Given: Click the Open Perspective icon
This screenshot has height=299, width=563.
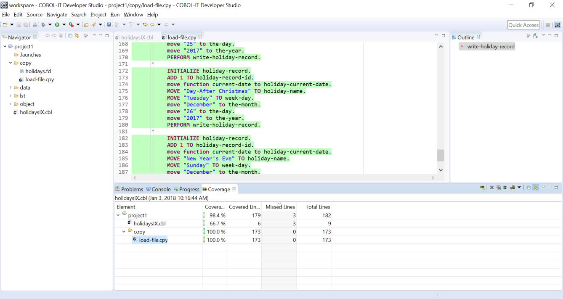Looking at the screenshot, I should click(x=549, y=25).
